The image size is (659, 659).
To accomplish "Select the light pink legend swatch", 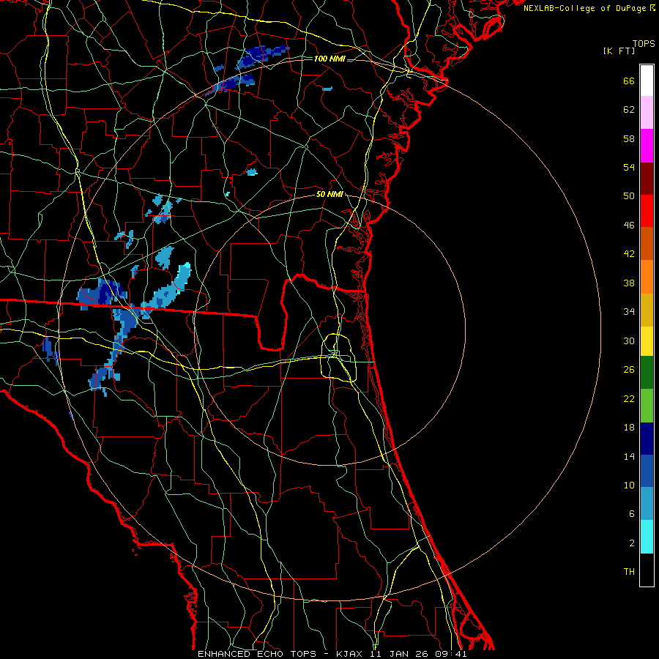I will [647, 113].
